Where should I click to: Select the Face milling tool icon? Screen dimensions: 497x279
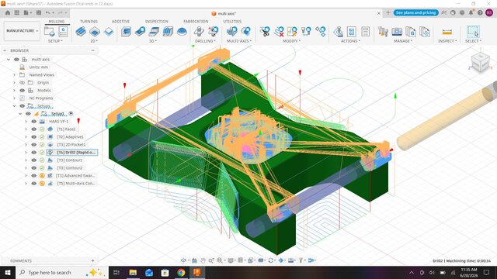point(109,31)
